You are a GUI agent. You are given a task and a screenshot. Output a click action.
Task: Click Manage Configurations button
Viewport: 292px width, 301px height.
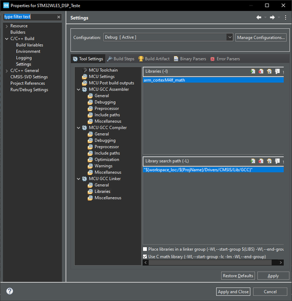(261, 37)
